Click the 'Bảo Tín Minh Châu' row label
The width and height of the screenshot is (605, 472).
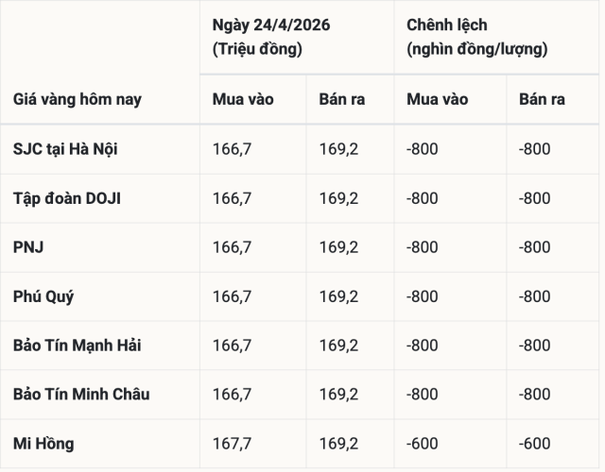click(81, 395)
